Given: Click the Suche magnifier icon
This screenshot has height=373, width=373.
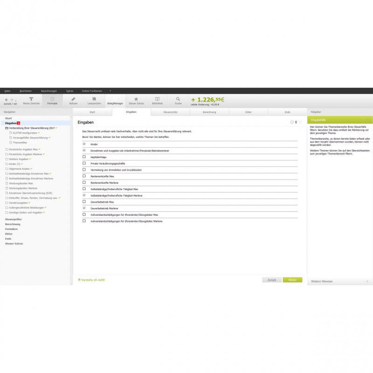Looking at the screenshot, I should coord(178,101).
